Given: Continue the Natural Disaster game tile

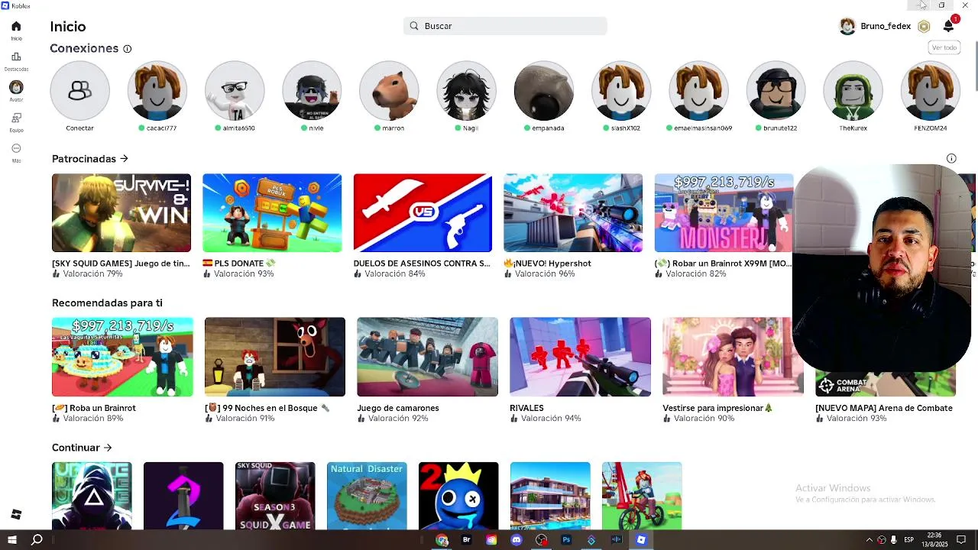Looking at the screenshot, I should coord(367,496).
